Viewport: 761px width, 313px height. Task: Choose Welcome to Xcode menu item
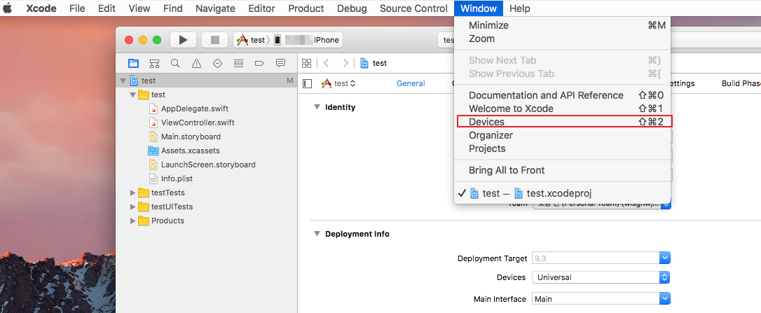(563, 109)
